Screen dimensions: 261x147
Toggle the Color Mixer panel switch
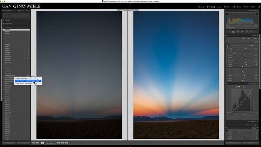point(226,122)
